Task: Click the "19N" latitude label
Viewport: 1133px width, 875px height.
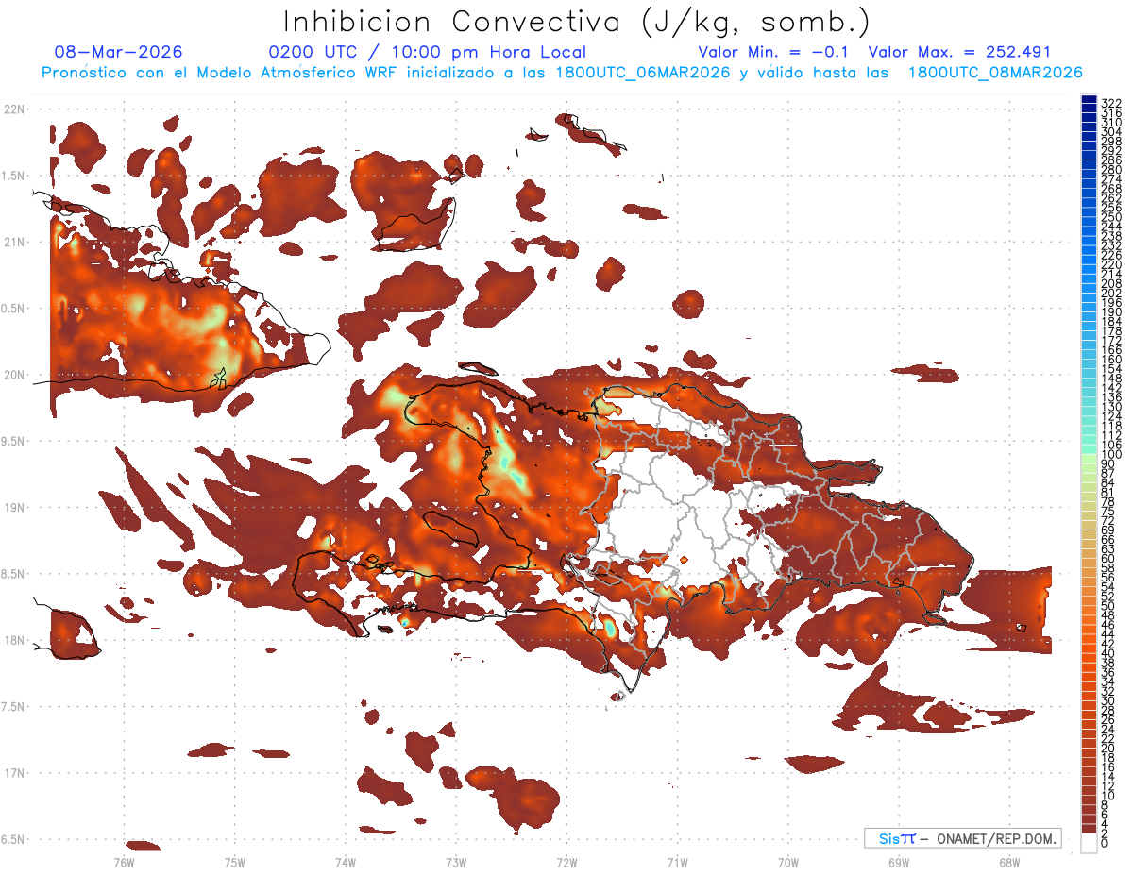Action: [13, 508]
